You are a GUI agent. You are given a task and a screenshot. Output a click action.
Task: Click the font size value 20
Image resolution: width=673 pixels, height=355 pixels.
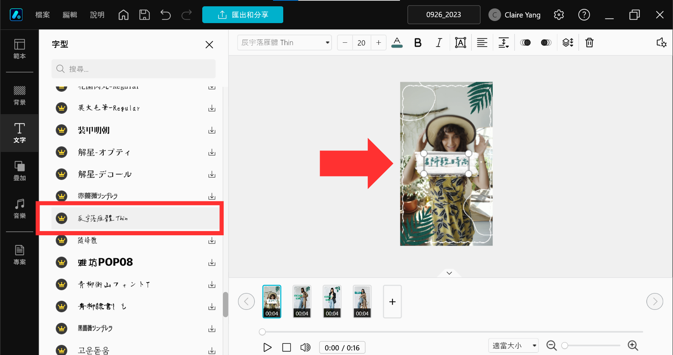[361, 43]
